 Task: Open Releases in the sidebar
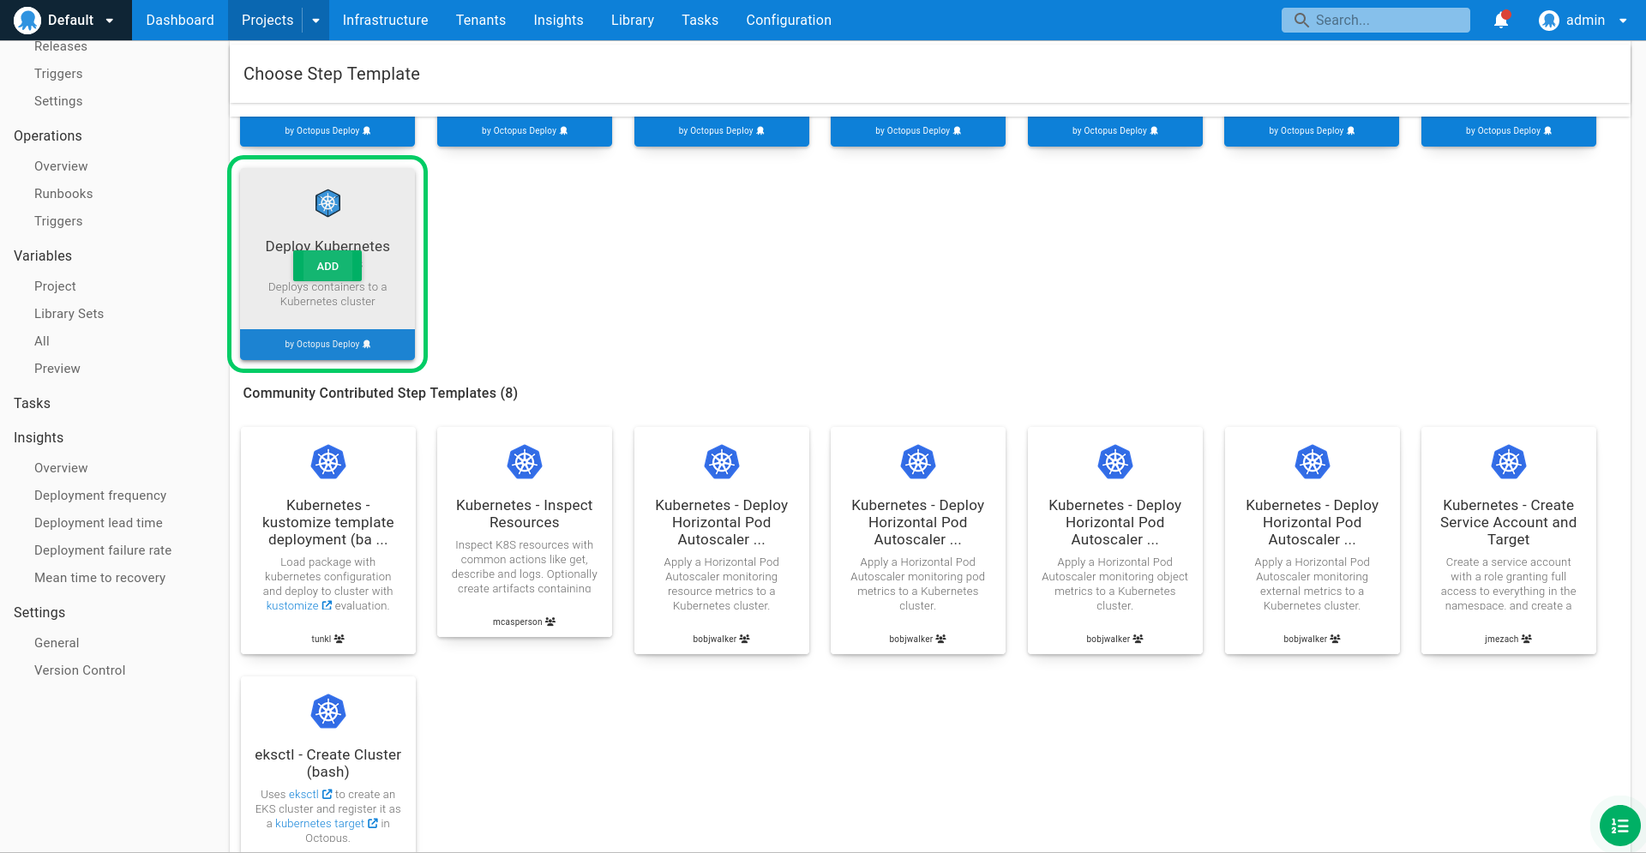[61, 46]
